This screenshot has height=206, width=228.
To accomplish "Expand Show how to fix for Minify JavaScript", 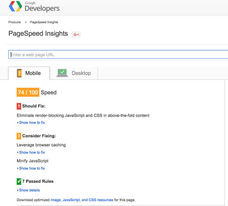I will [x=32, y=168].
